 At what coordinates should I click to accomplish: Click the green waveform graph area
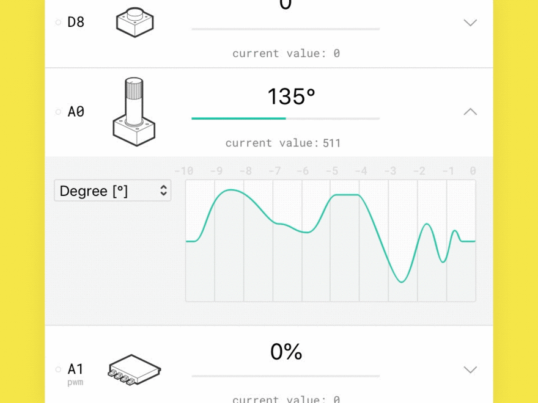(330, 241)
